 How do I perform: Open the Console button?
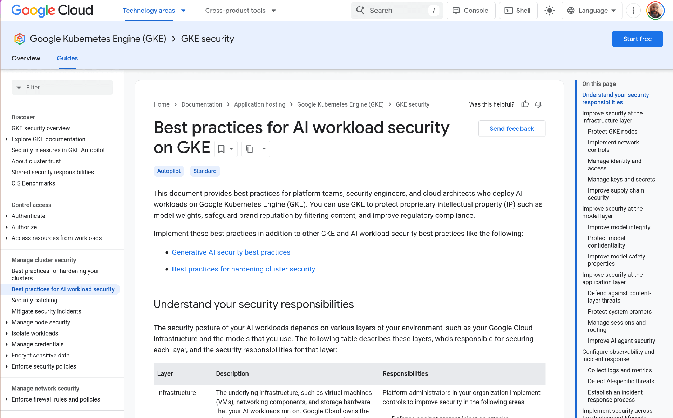point(471,11)
